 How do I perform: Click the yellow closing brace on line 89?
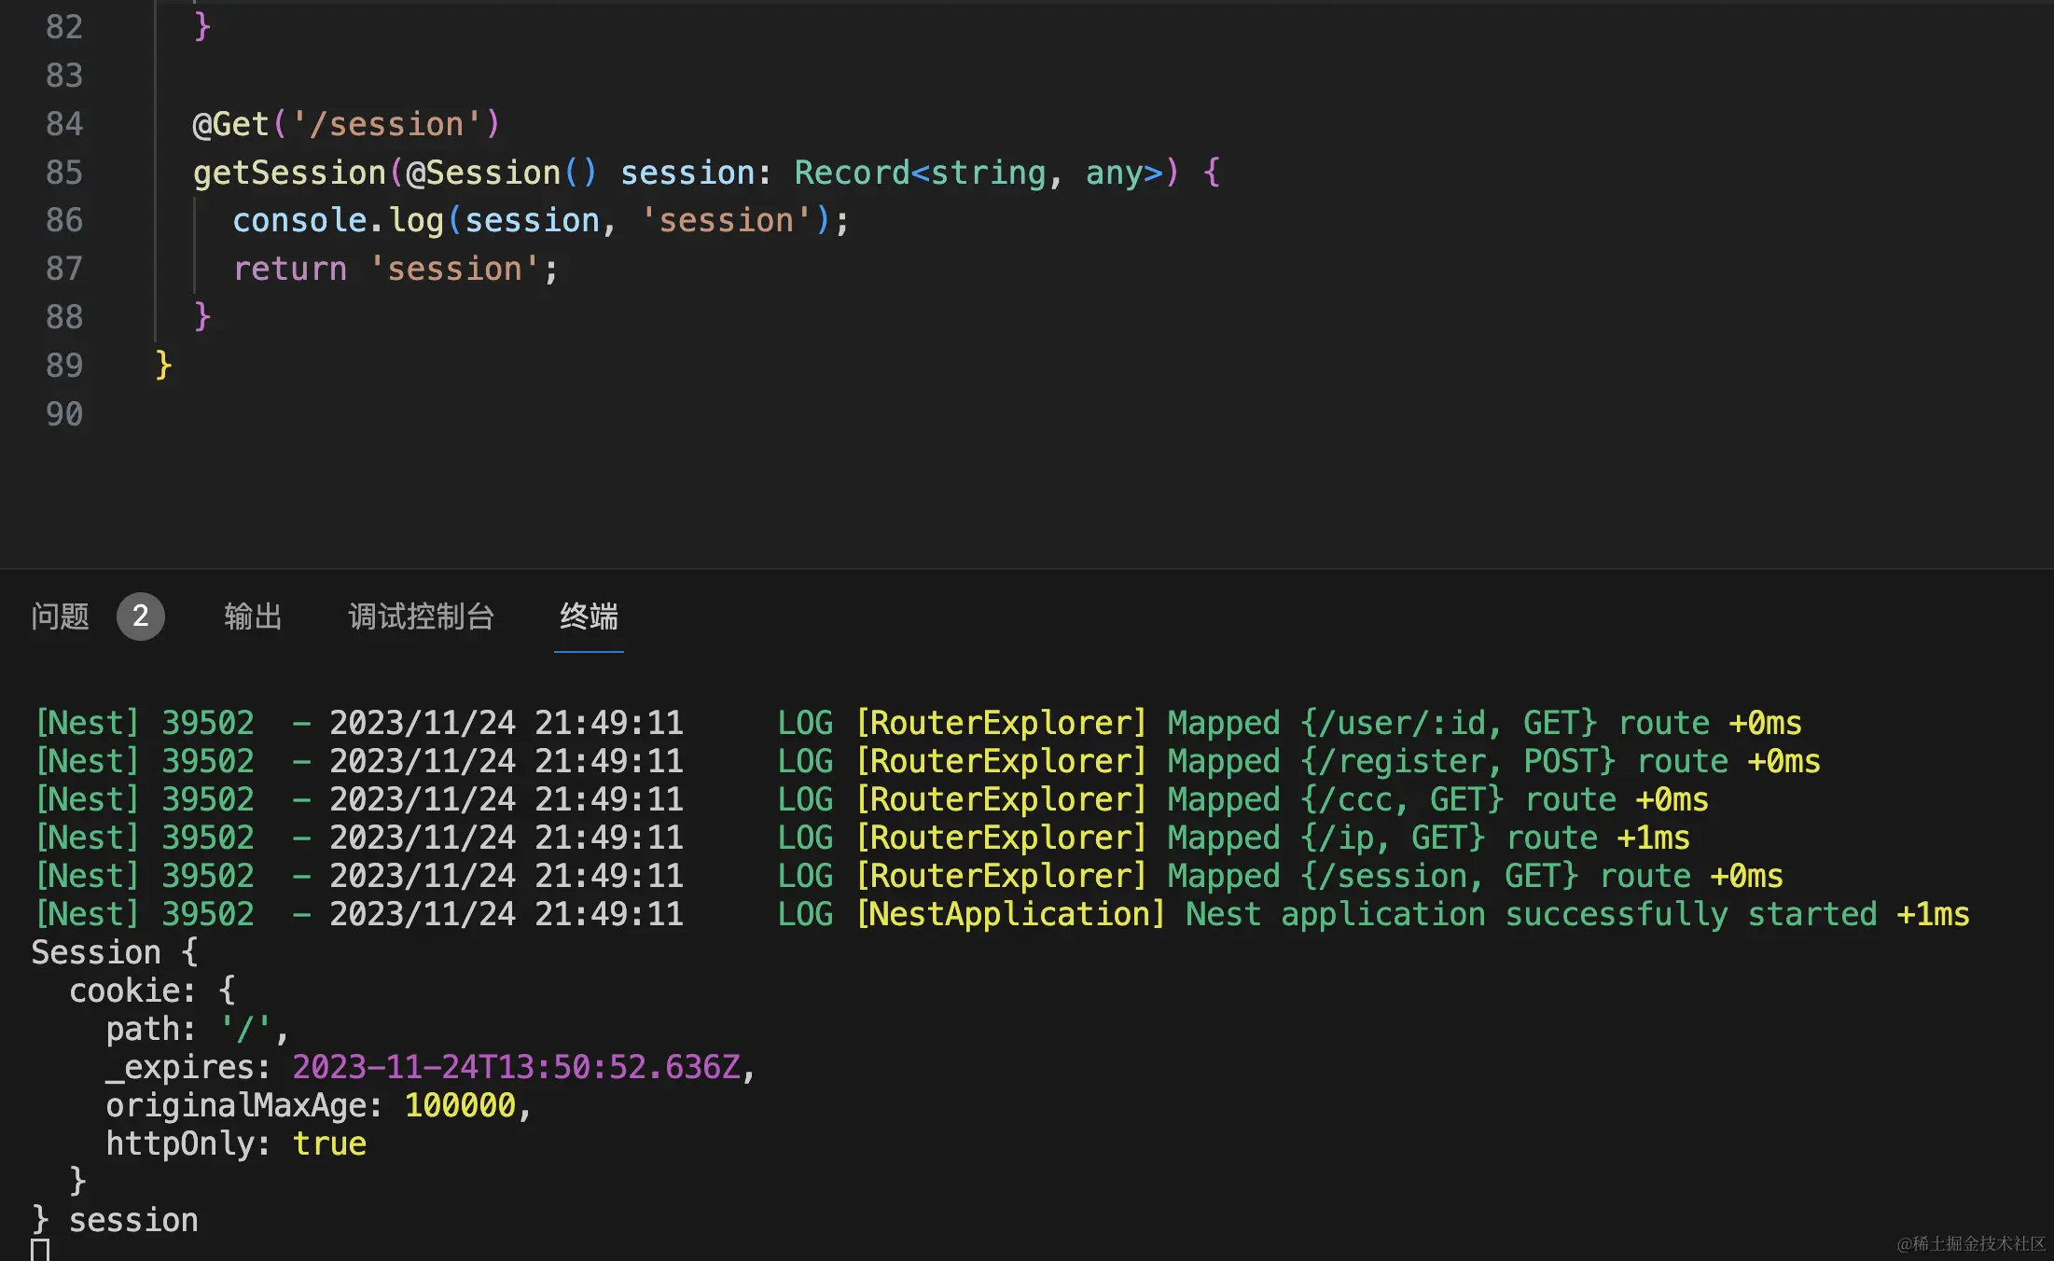[163, 365]
